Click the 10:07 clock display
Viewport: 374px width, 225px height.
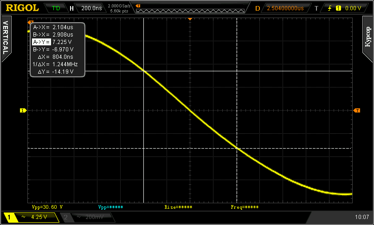pyautogui.click(x=362, y=217)
